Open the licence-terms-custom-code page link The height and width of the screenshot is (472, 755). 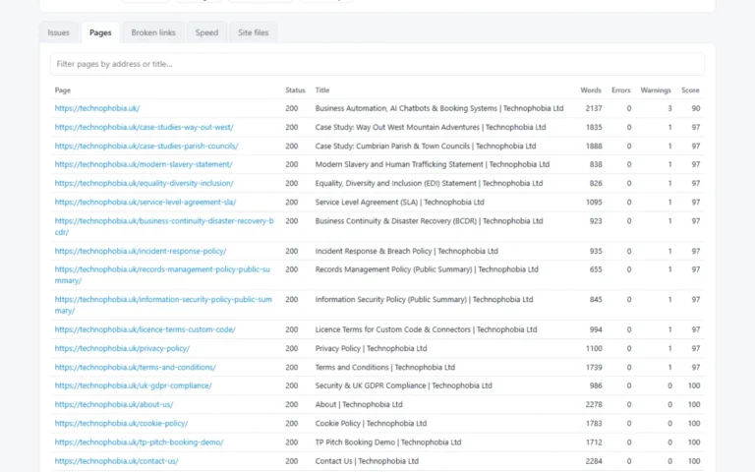pyautogui.click(x=145, y=329)
